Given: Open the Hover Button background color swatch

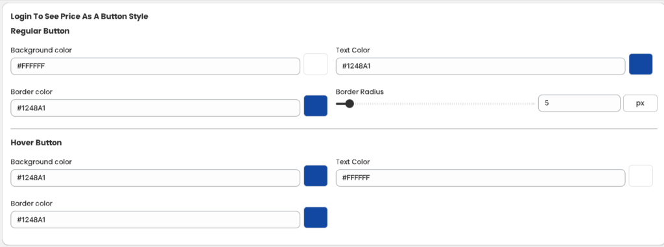Looking at the screenshot, I should click(x=316, y=176).
